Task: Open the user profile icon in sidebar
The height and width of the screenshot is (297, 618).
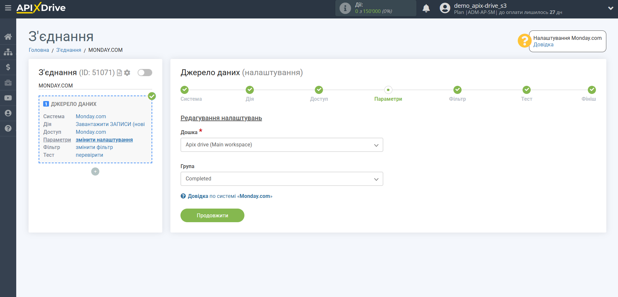Action: (x=8, y=113)
